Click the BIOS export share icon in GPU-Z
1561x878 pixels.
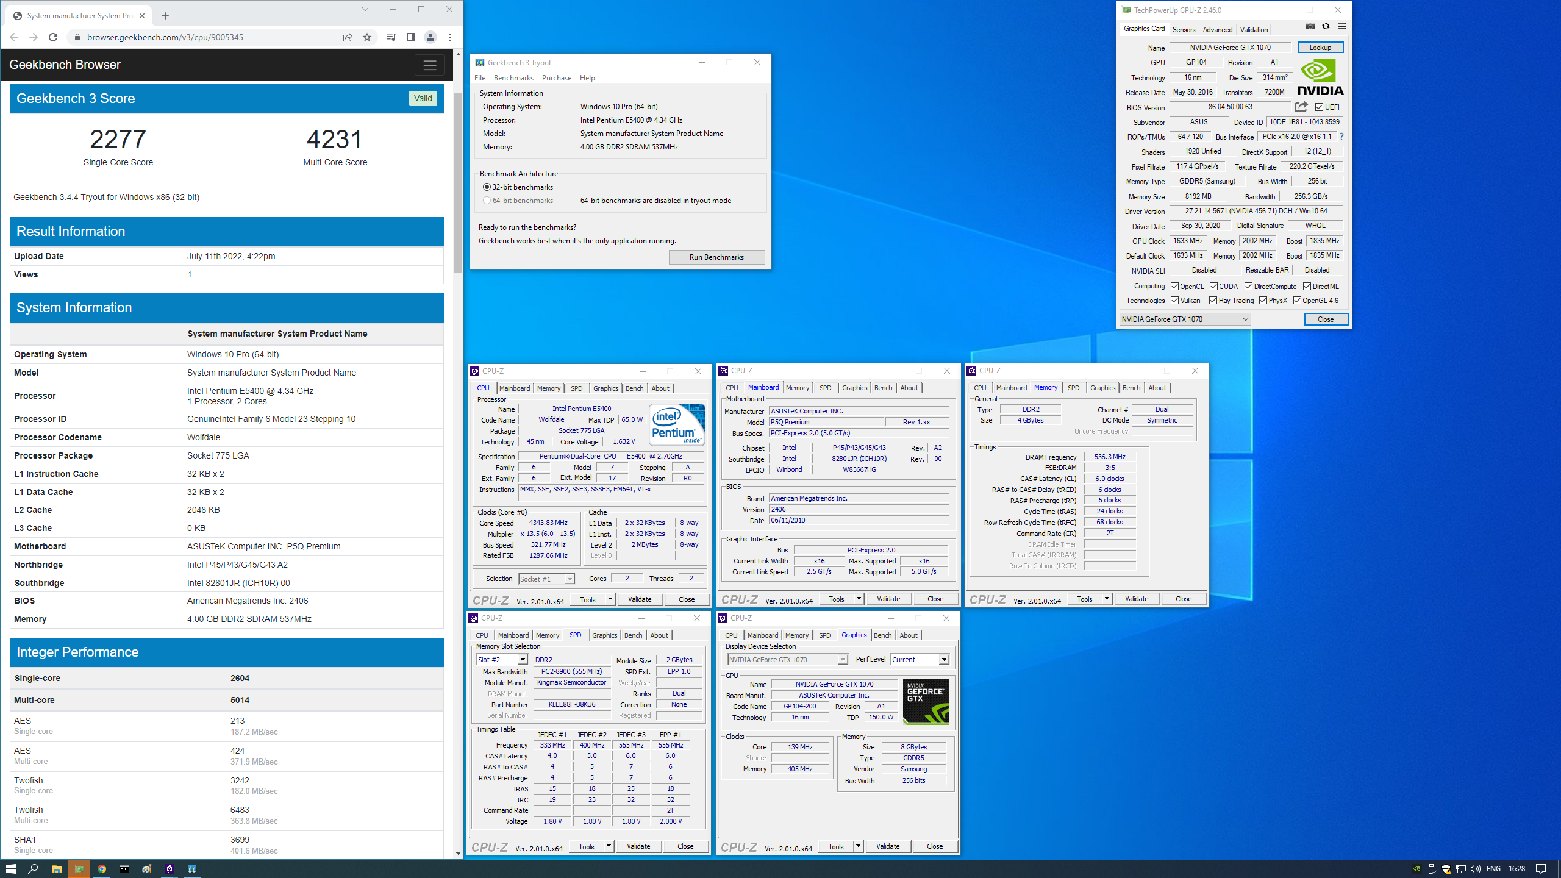[1301, 107]
